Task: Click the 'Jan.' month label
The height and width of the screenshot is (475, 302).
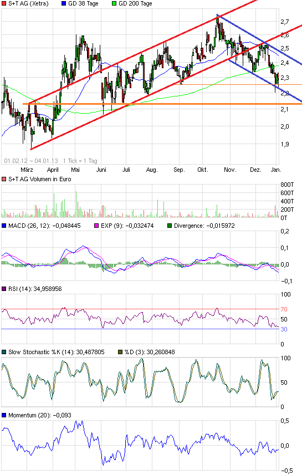Action: 275,170
